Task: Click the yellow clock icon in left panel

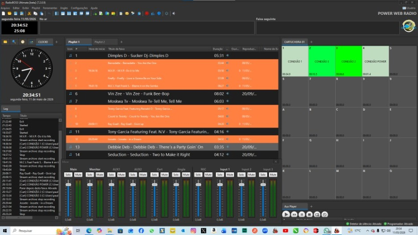Action: tap(23, 42)
